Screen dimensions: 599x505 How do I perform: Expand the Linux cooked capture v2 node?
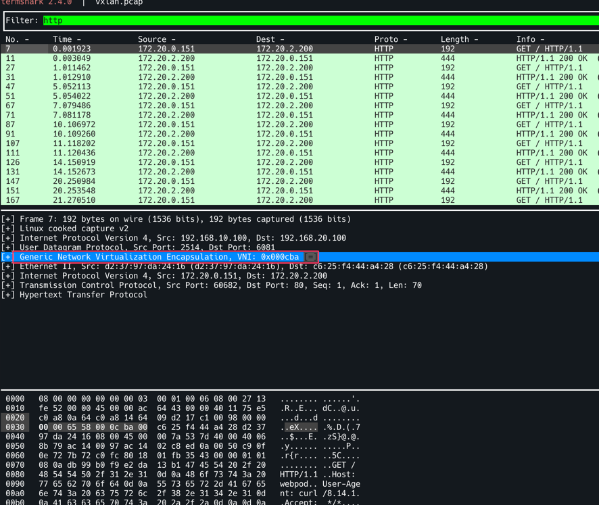click(x=8, y=229)
